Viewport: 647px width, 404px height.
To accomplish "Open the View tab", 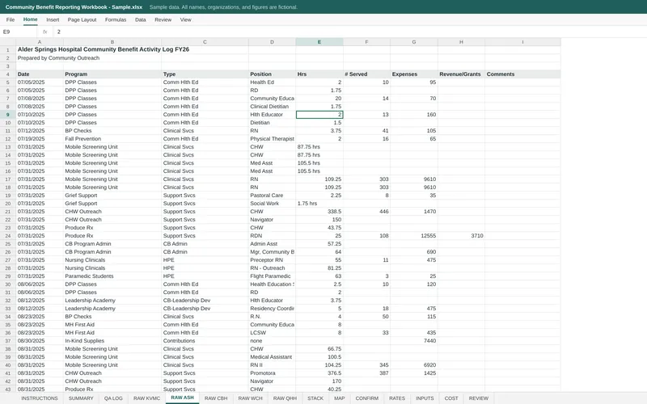I will (x=186, y=19).
